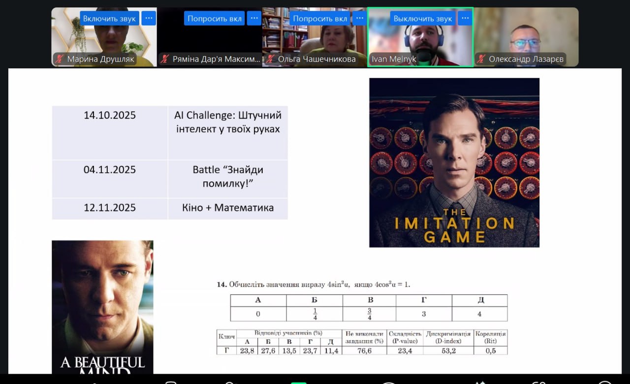Open three-dot menu on Ряміна Дар'я's tile
The height and width of the screenshot is (384, 630).
click(254, 19)
